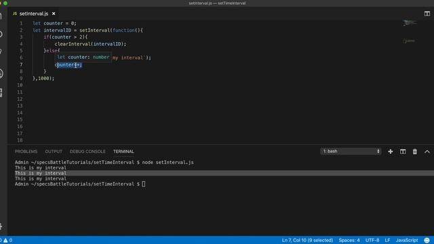This screenshot has width=434, height=244.
Task: Click line number 18 in the gutter
Action: (x=20, y=140)
